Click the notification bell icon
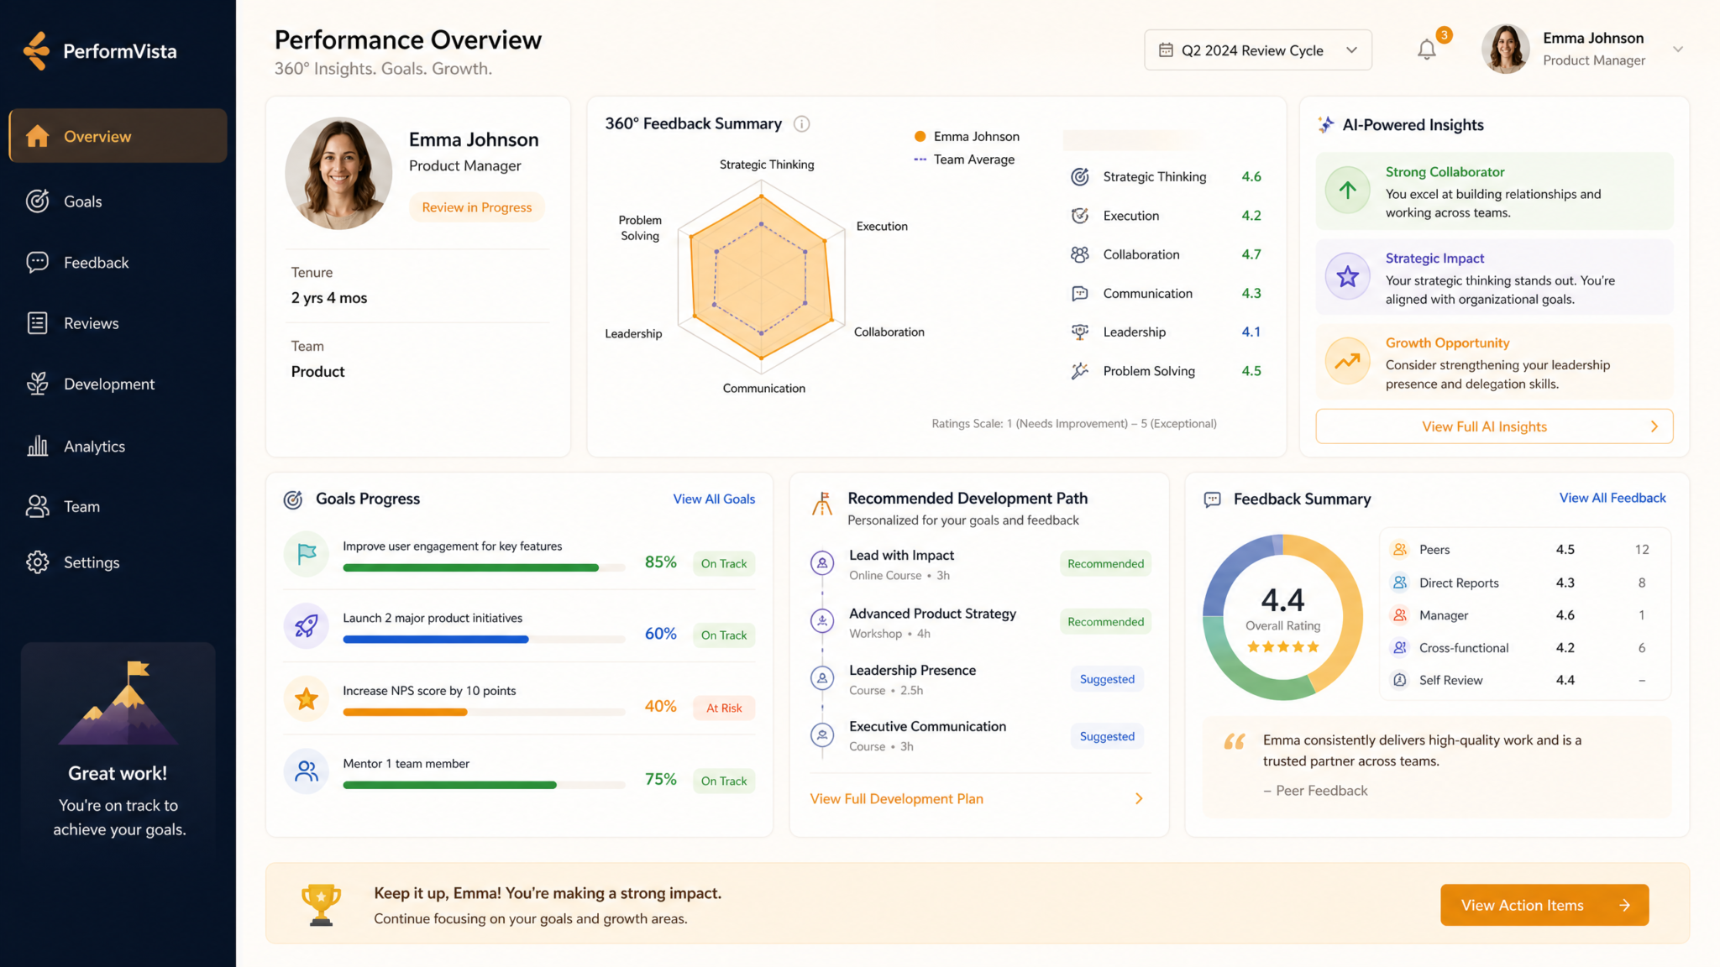Viewport: 1720px width, 967px height. click(1426, 50)
